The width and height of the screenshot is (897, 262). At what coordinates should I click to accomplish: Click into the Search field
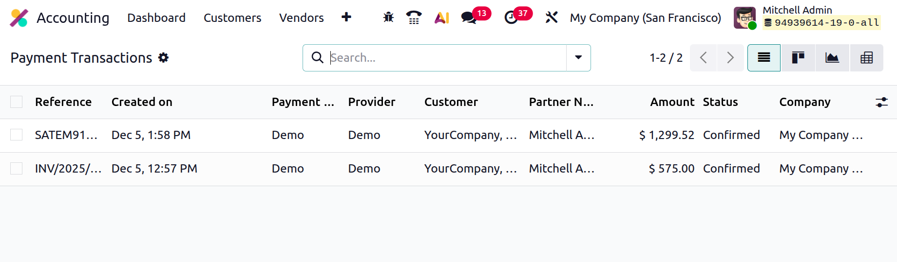(446, 58)
